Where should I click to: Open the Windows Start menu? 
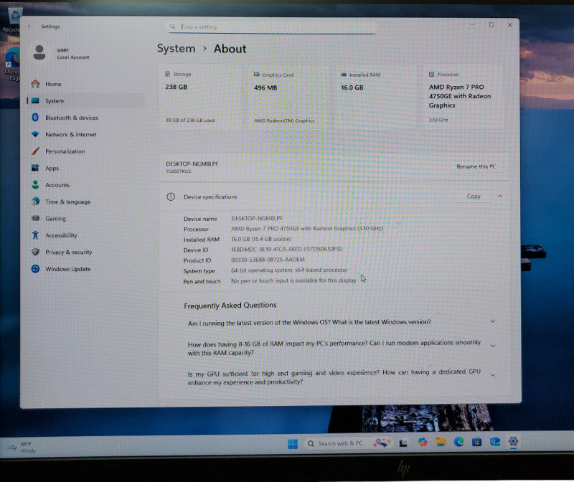click(293, 444)
